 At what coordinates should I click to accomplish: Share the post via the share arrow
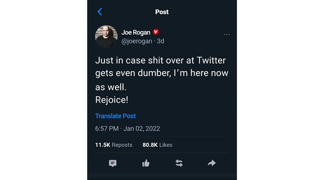[212, 163]
